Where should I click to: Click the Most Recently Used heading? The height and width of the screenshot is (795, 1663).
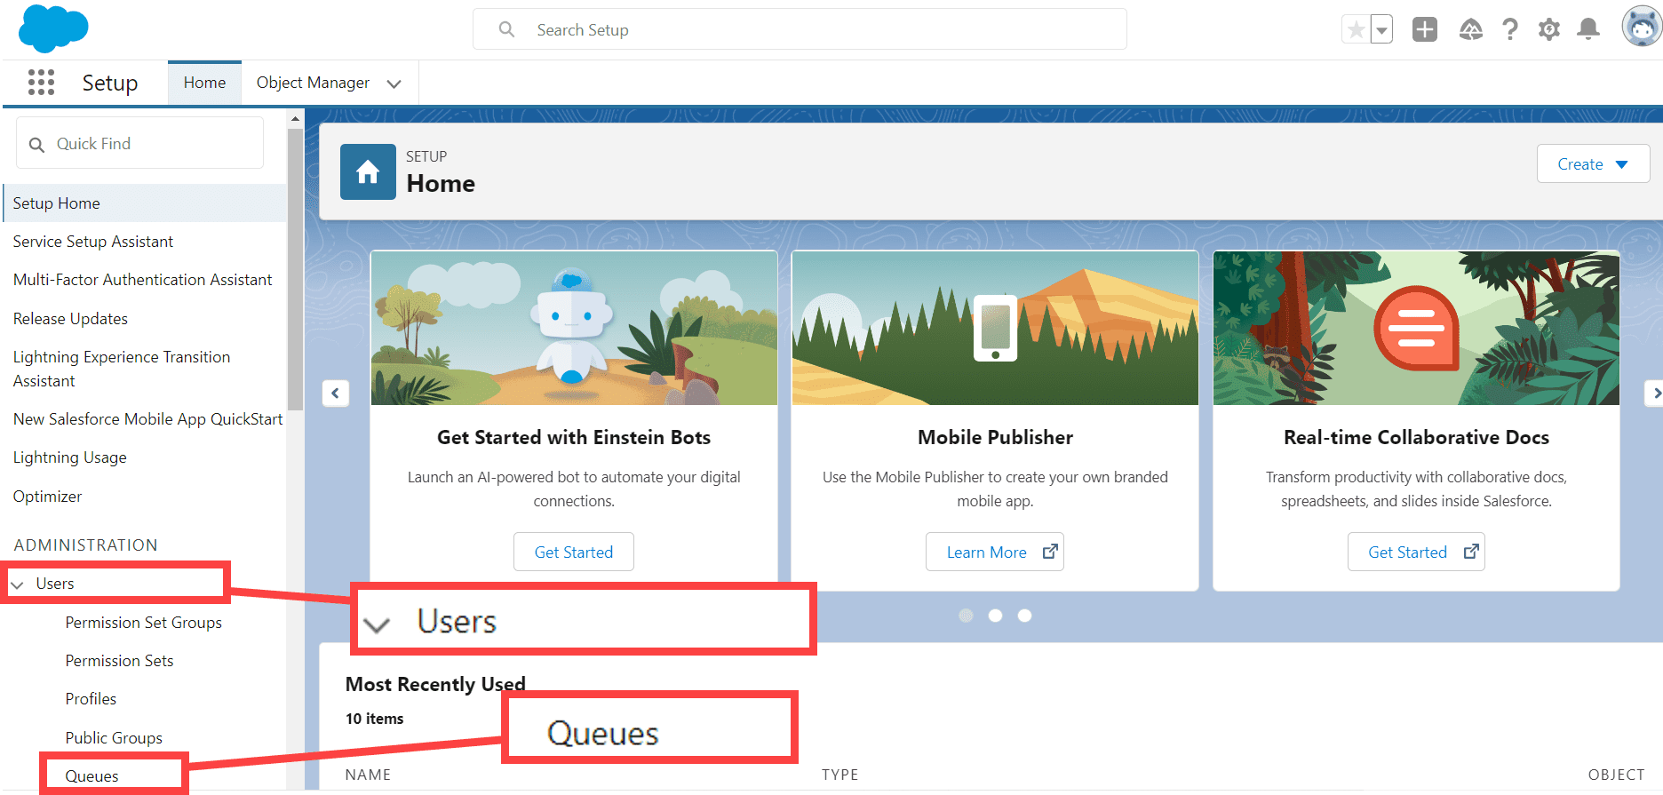(x=435, y=684)
